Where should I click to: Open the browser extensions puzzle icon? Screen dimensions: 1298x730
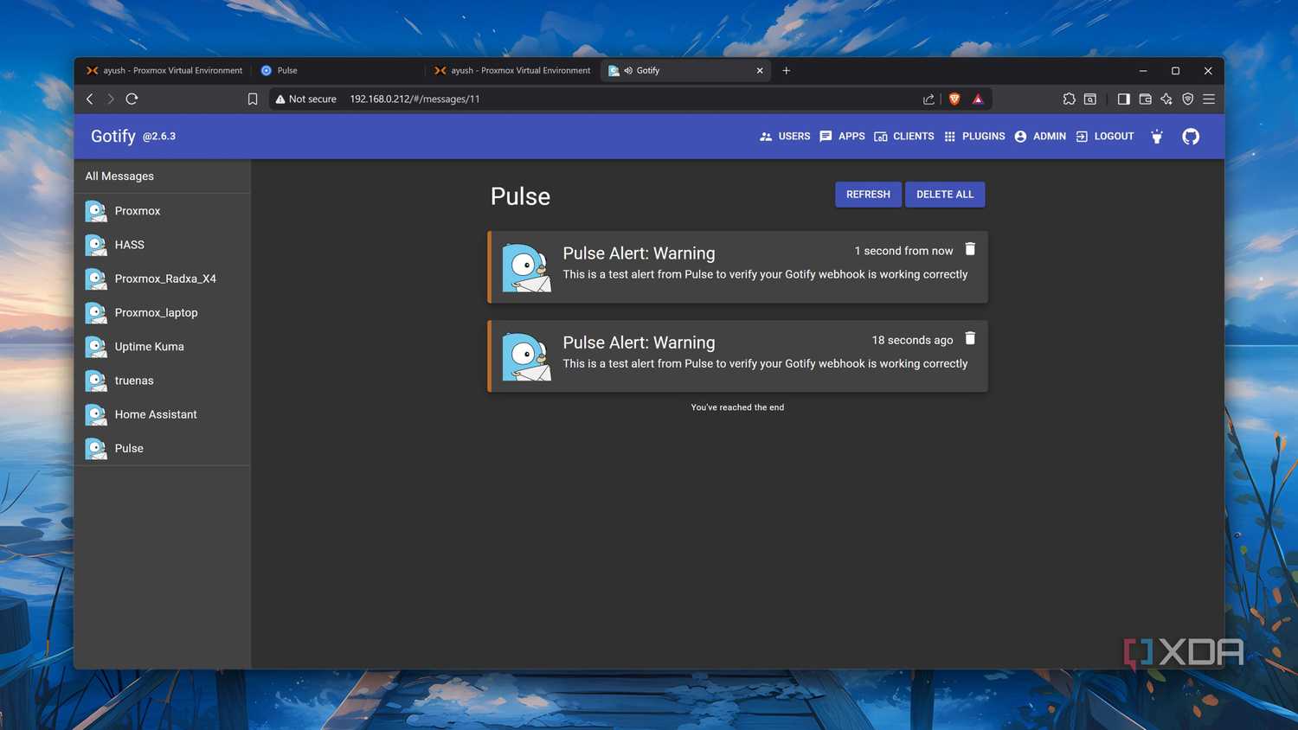[1070, 99]
